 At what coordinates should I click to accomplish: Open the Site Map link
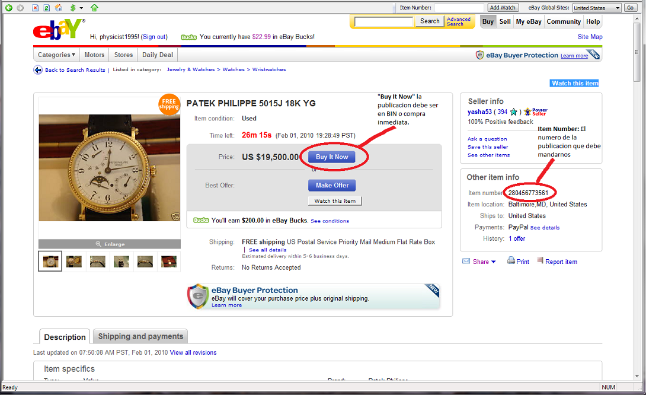pos(590,37)
